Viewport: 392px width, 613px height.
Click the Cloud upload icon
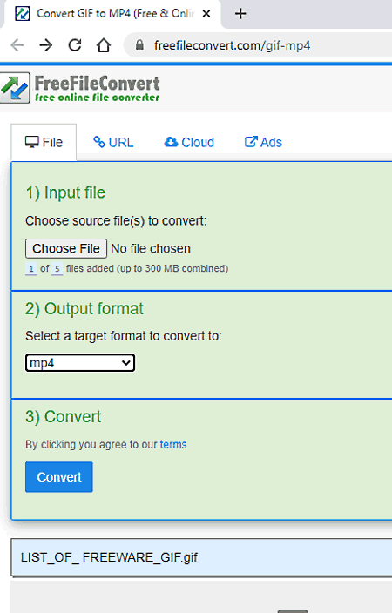pyautogui.click(x=171, y=142)
